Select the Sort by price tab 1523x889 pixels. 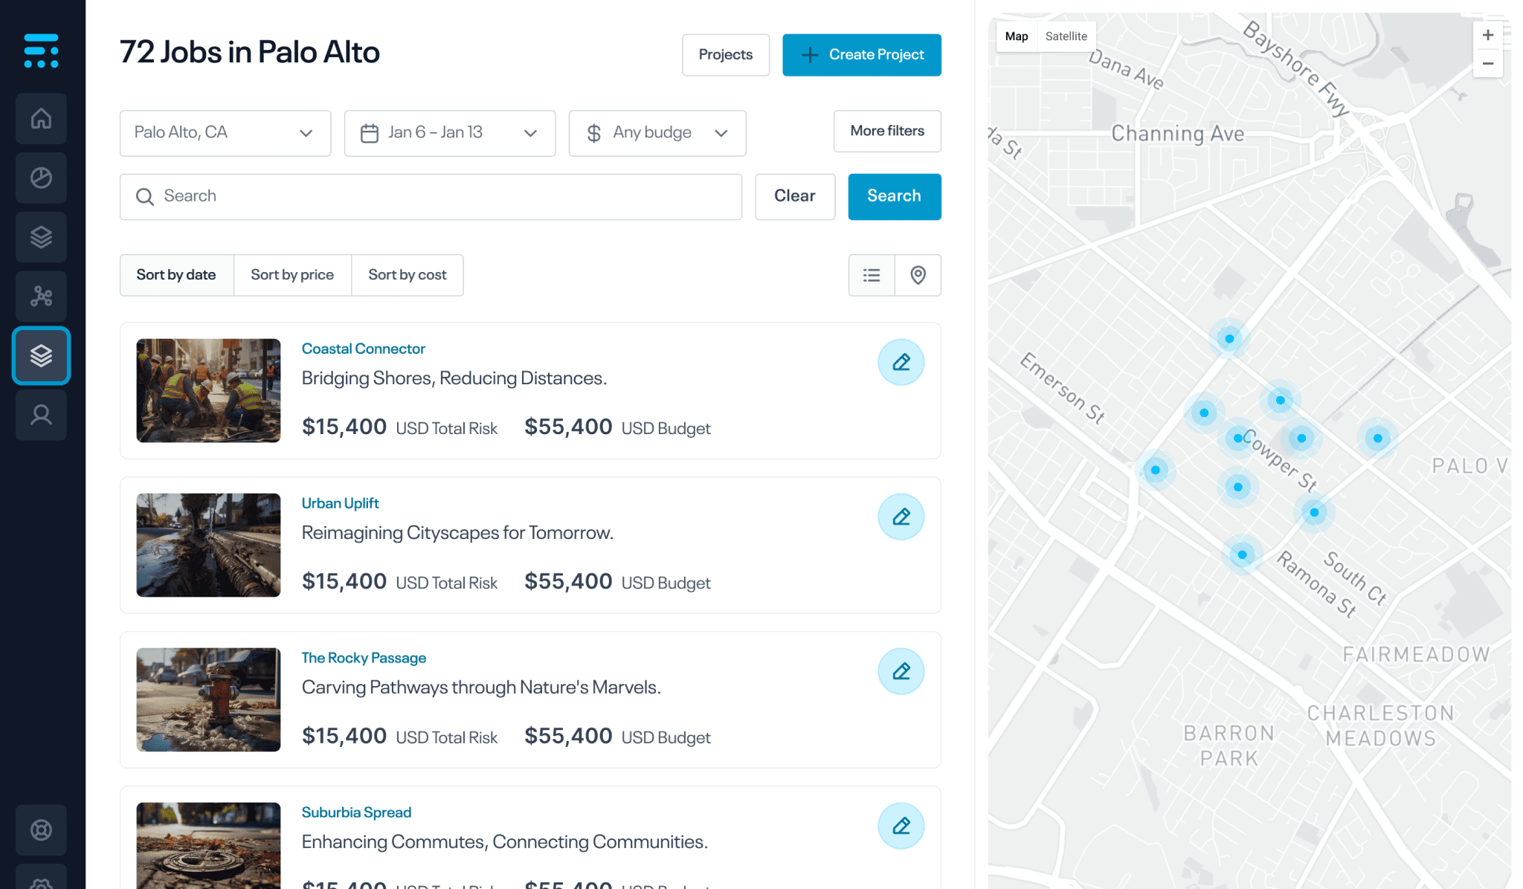292,275
